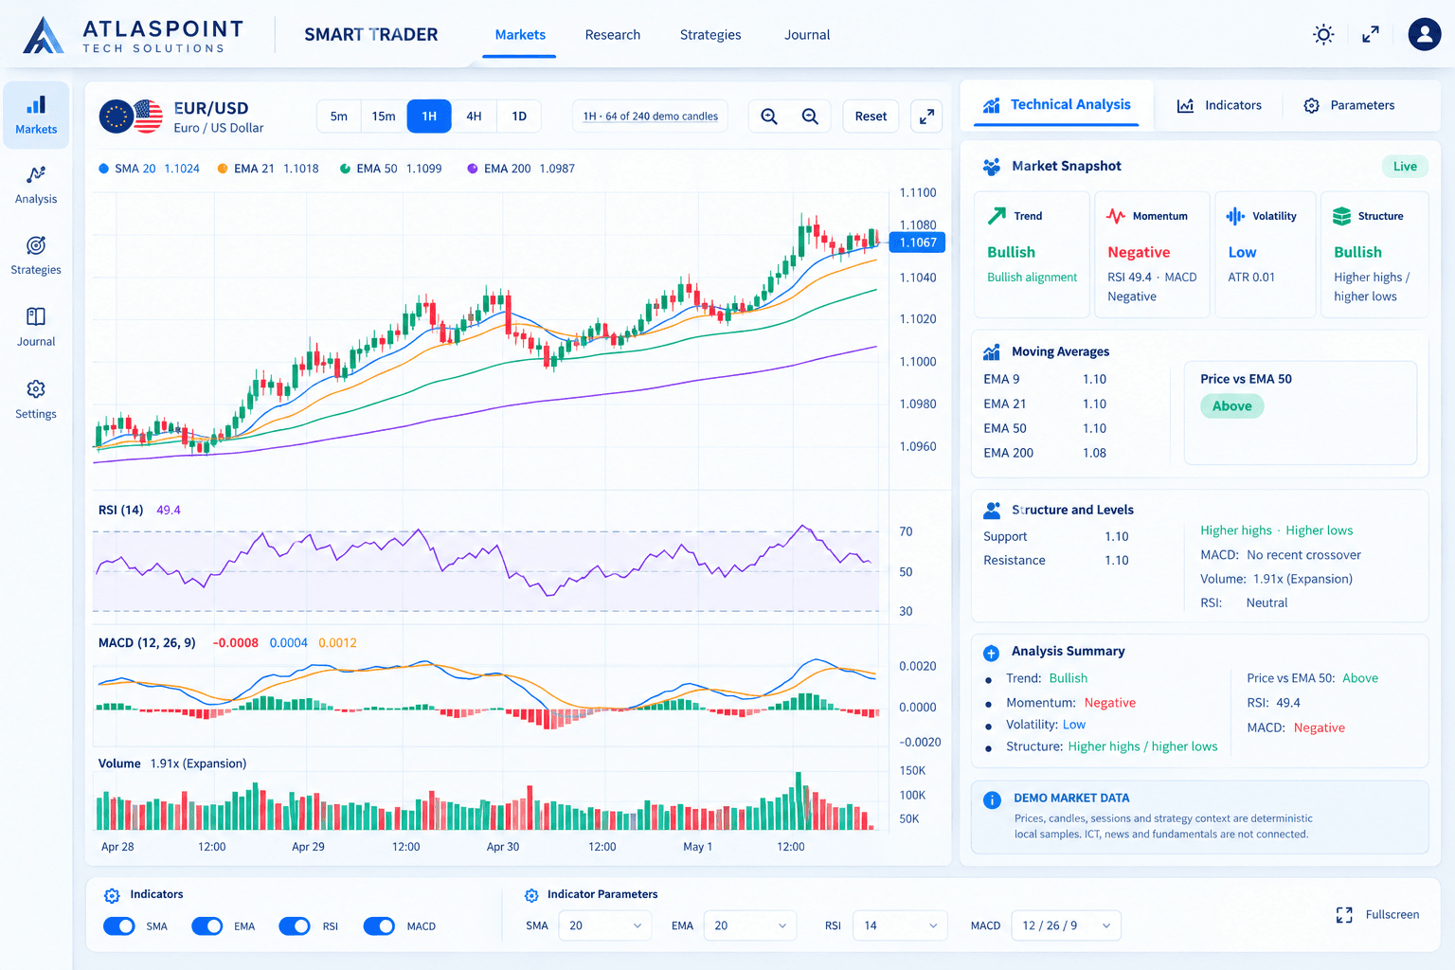Disable the RSI indicator switch

click(x=295, y=926)
